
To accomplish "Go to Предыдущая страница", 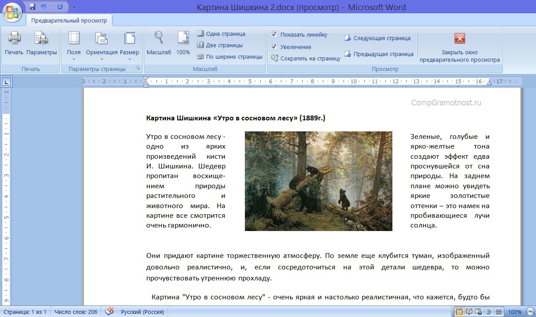I will click(x=379, y=54).
